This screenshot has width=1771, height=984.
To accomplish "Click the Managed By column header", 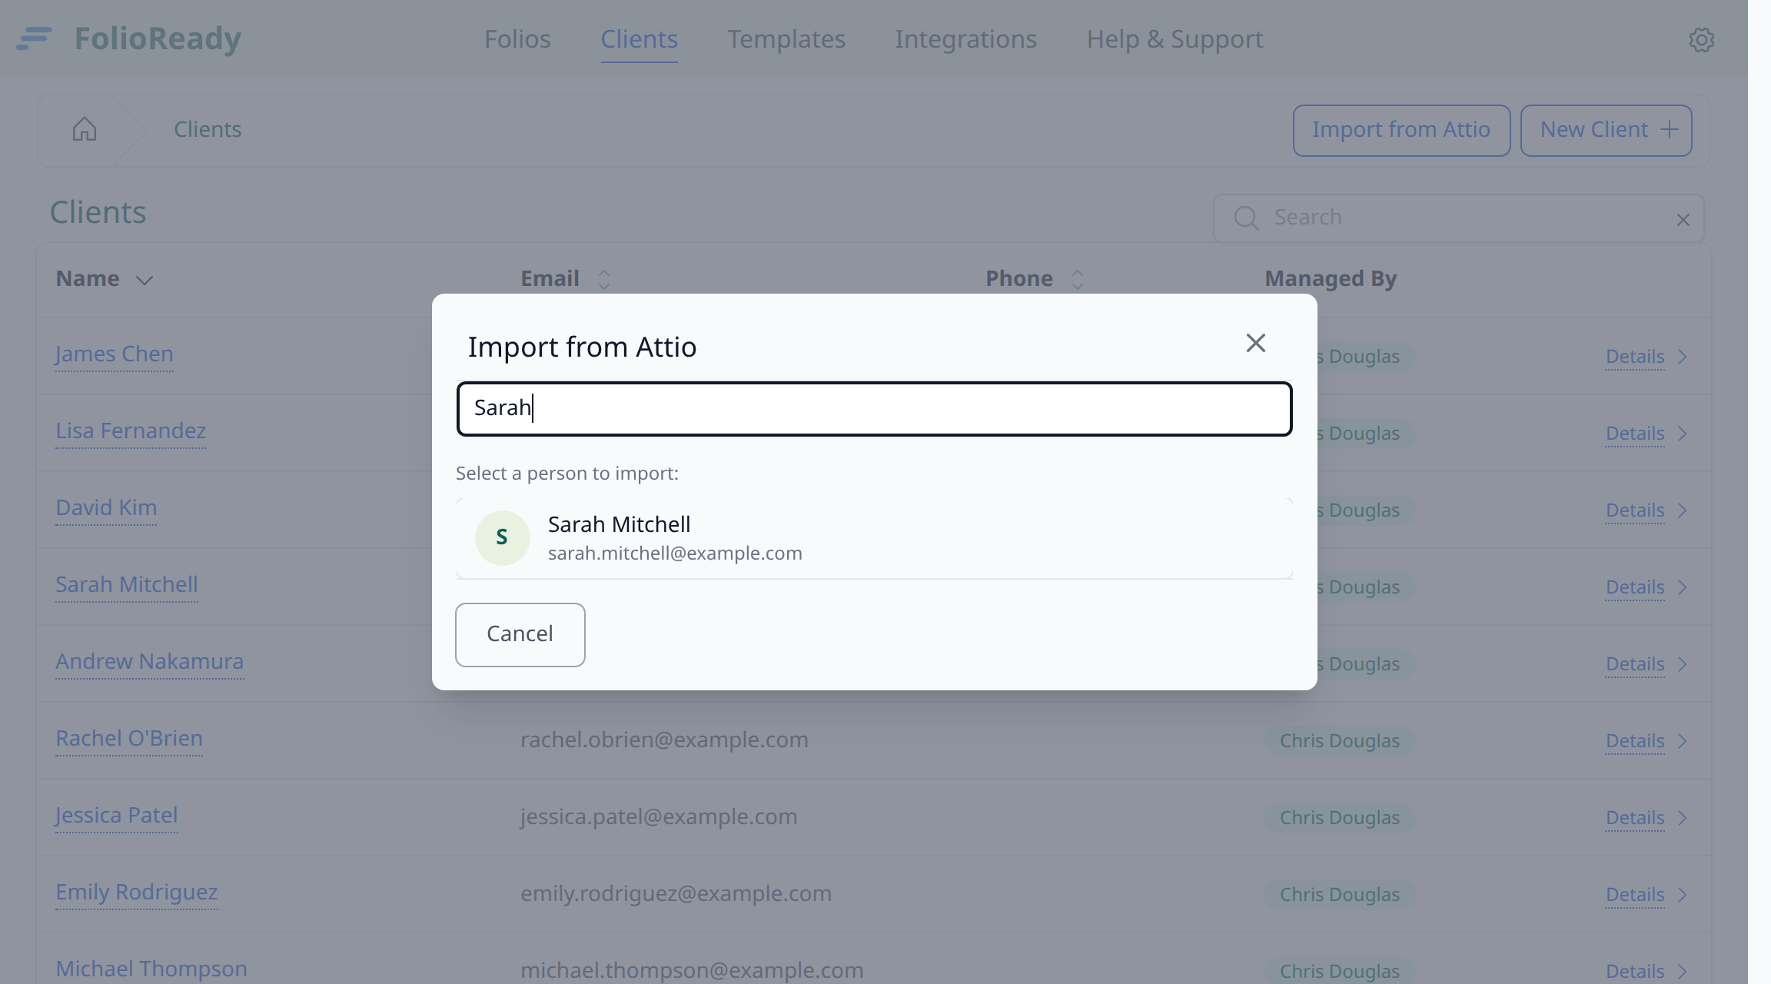I will coord(1331,279).
